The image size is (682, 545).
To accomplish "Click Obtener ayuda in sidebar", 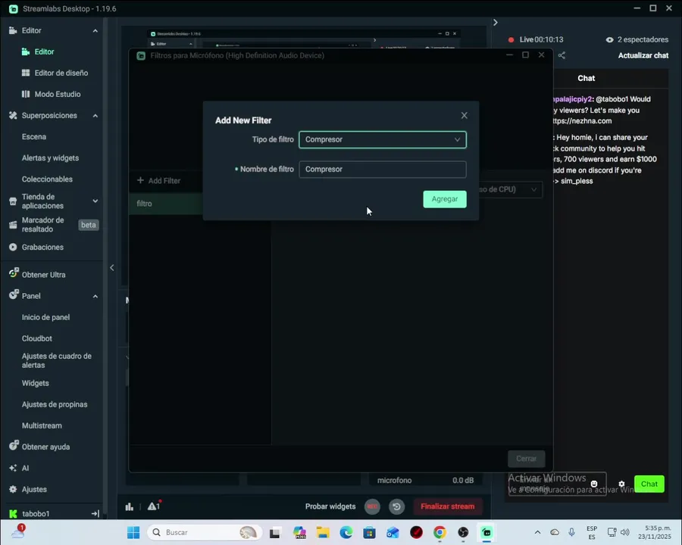I will pyautogui.click(x=45, y=447).
